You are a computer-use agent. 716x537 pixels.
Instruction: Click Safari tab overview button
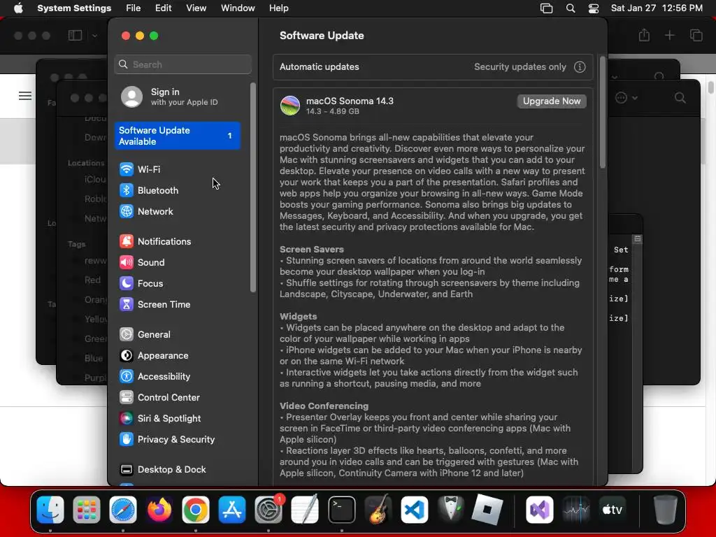click(x=696, y=35)
